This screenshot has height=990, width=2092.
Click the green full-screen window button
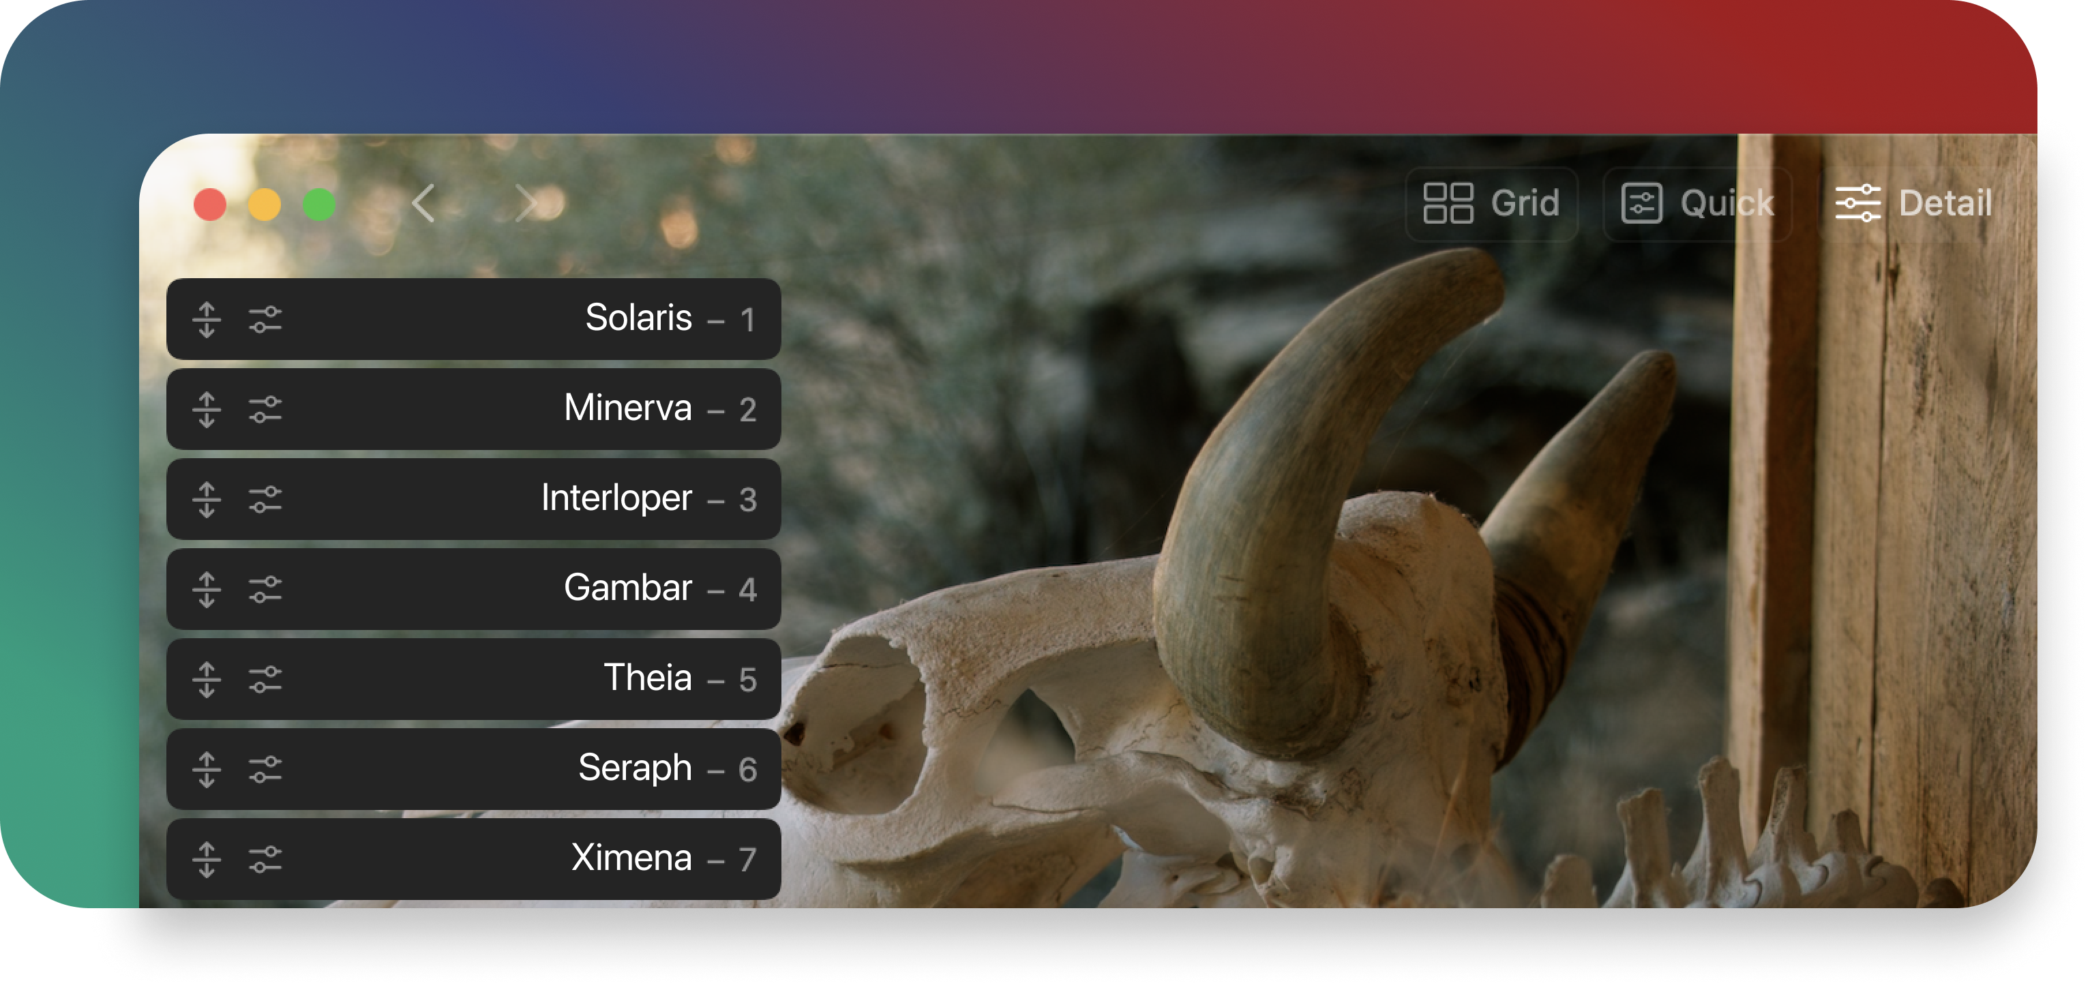pyautogui.click(x=319, y=205)
